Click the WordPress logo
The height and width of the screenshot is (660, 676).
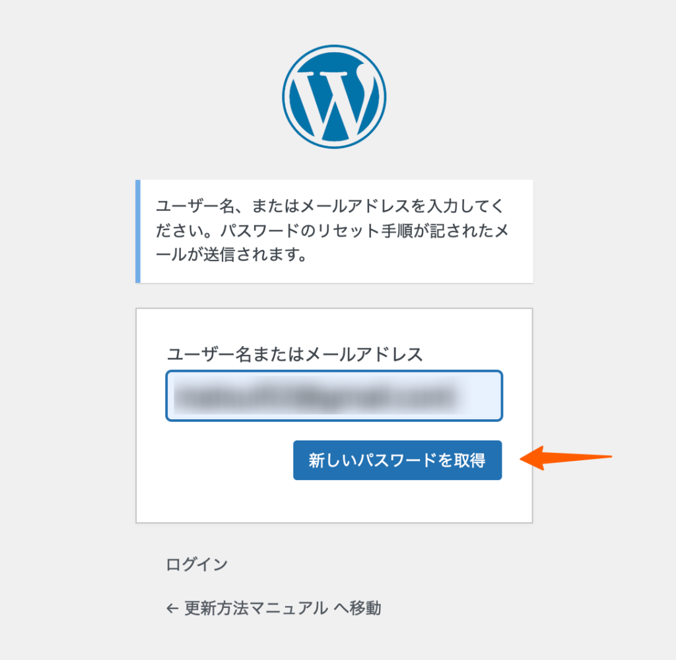tap(334, 97)
